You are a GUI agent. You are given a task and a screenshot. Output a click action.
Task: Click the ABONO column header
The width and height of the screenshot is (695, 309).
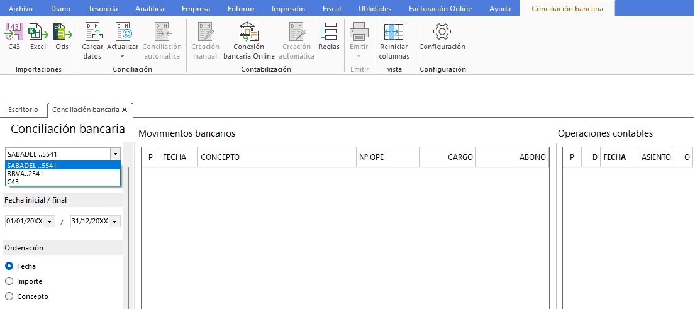tap(513, 157)
